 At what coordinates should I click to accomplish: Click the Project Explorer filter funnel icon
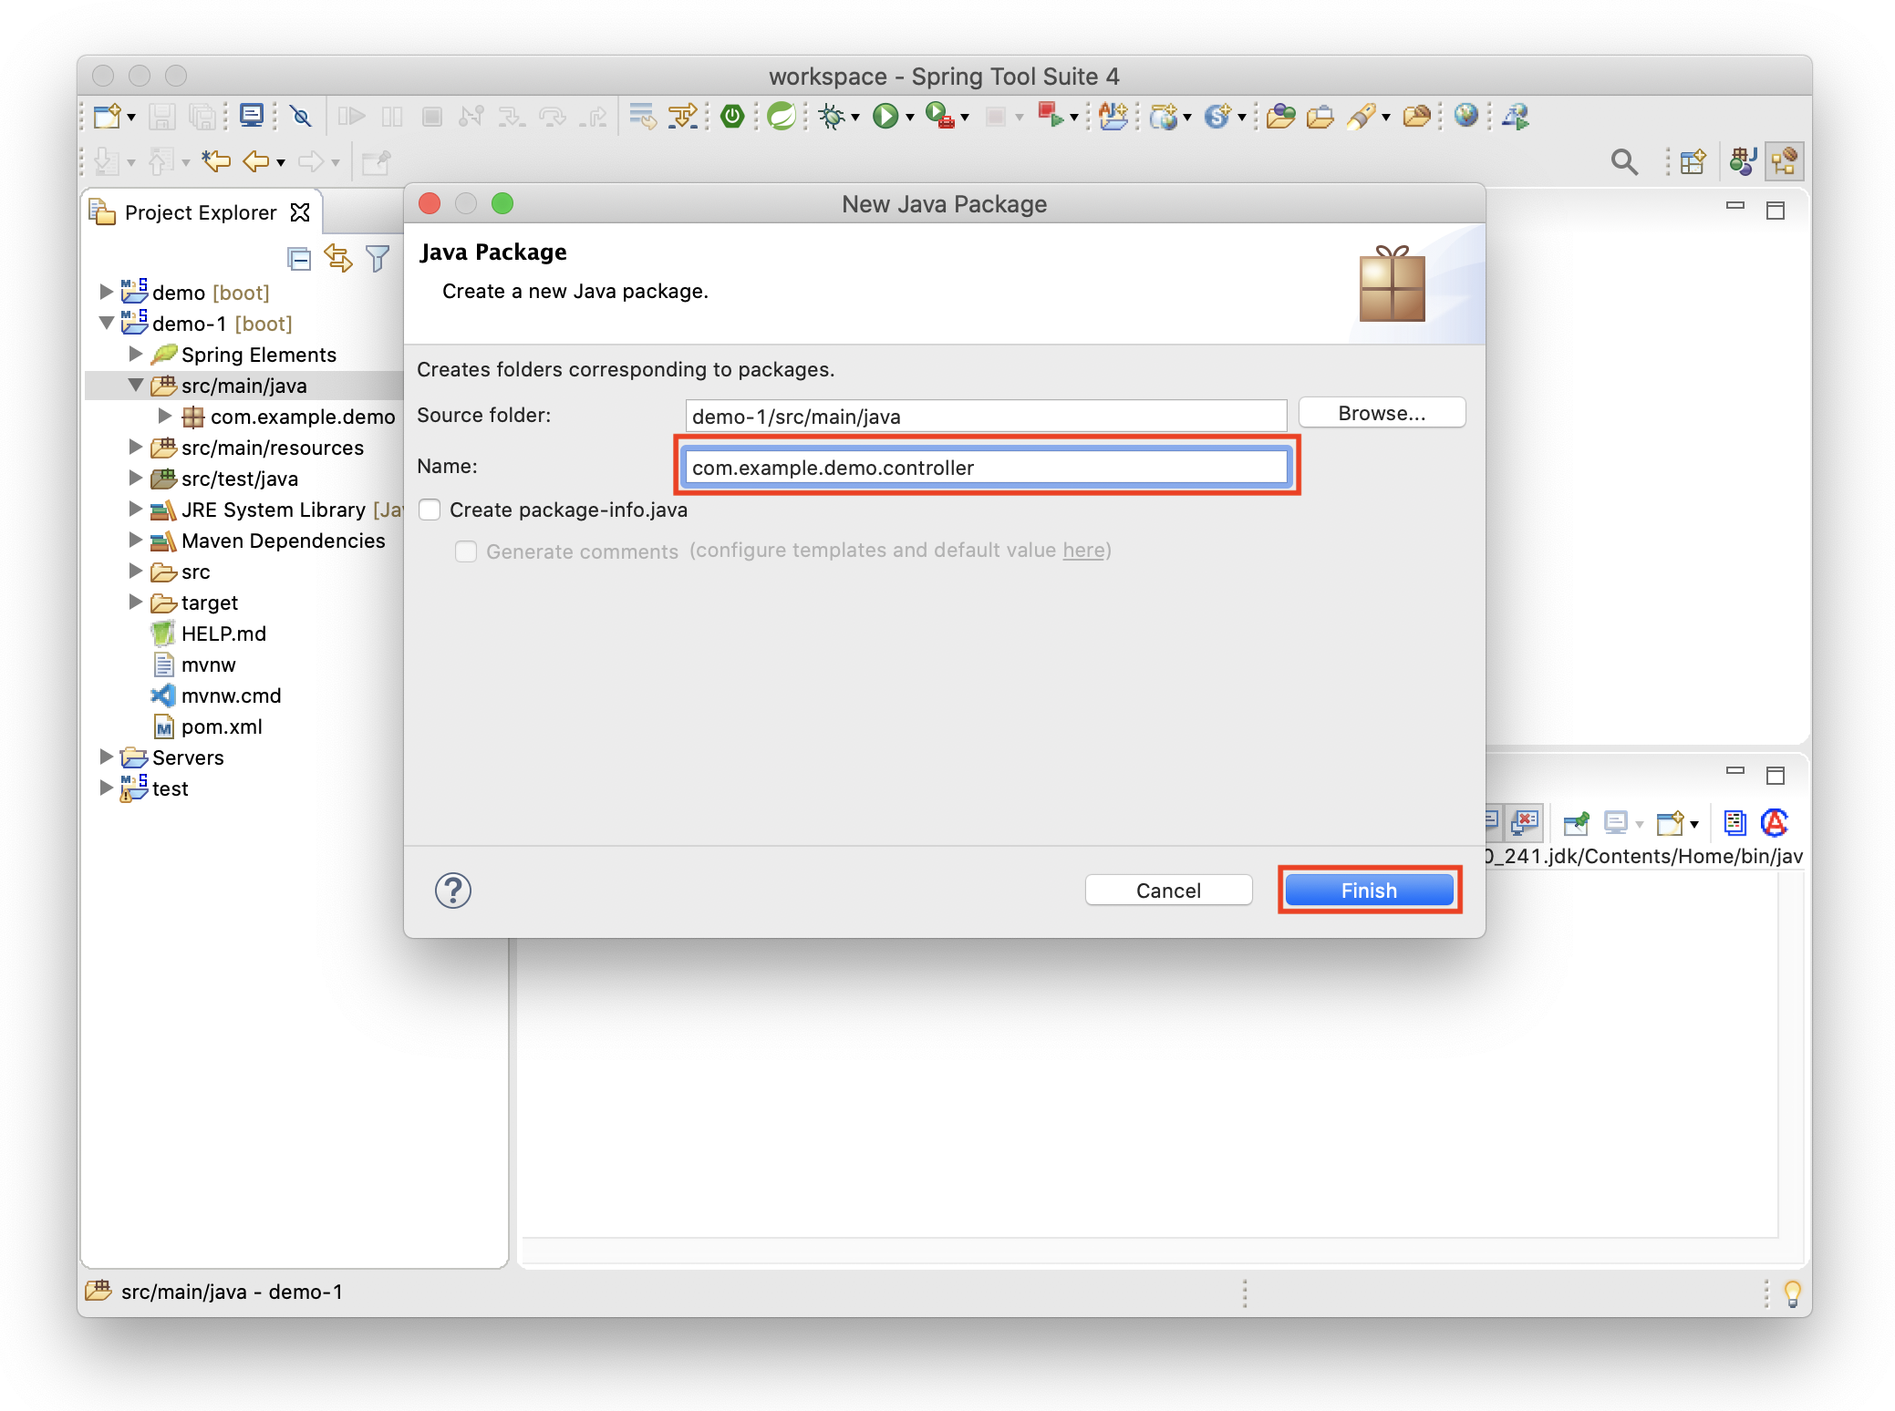coord(378,260)
